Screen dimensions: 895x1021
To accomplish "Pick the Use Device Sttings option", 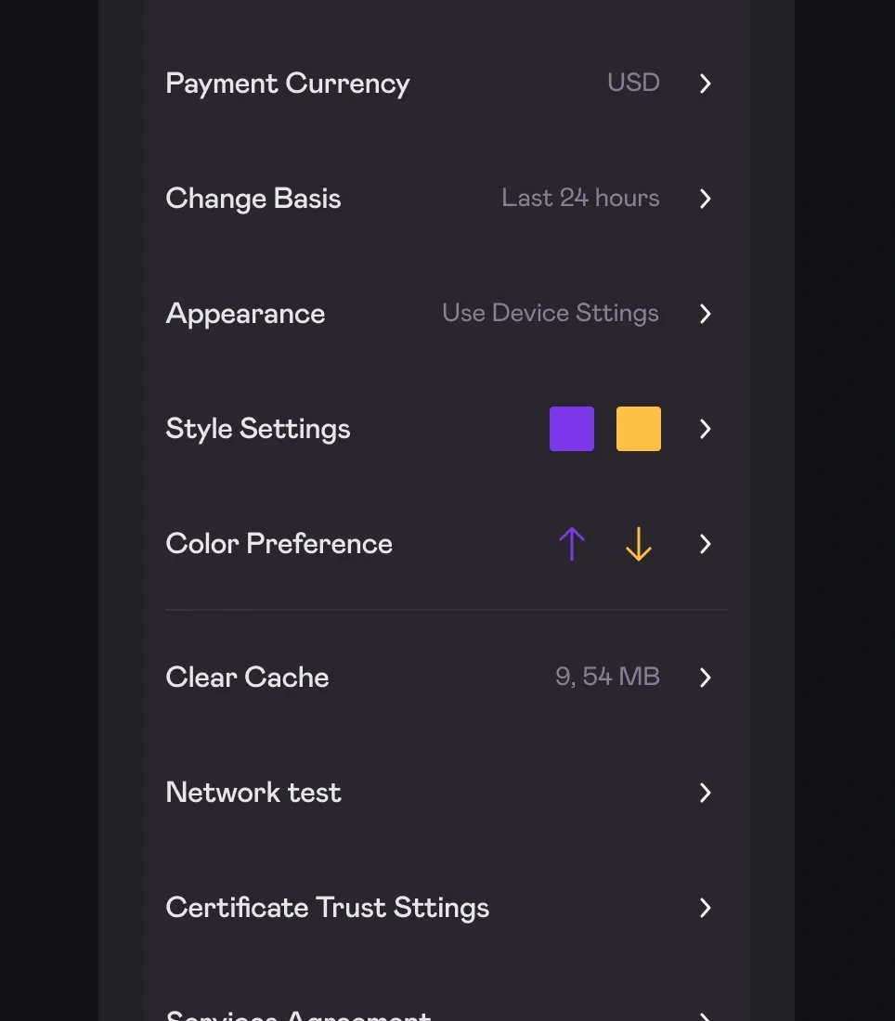I will point(551,313).
